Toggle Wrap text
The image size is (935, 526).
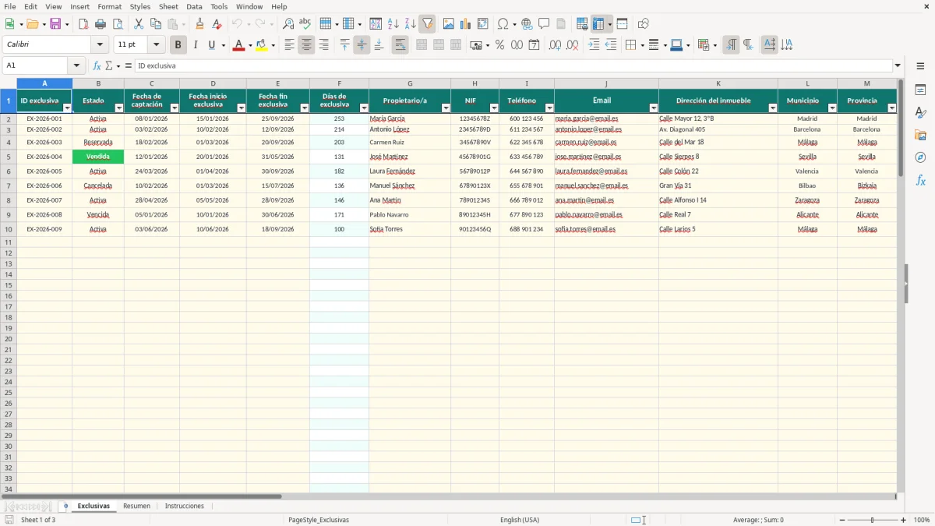[x=400, y=45]
